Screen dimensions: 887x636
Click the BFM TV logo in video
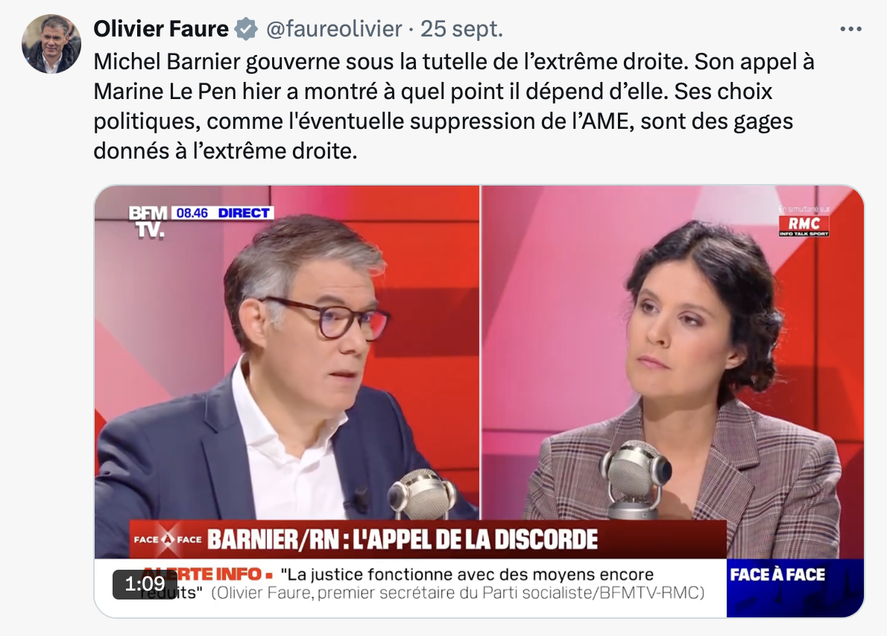point(148,222)
